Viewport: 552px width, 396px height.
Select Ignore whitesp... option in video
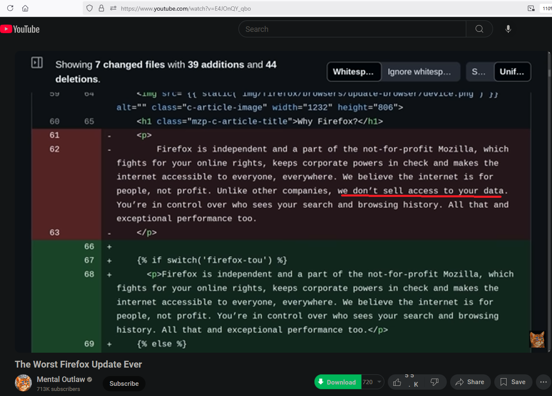coord(420,72)
